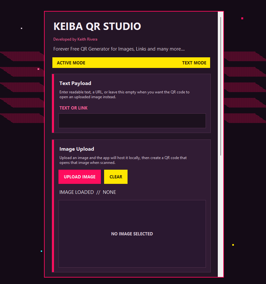Image resolution: width=266 pixels, height=284 pixels.
Task: Click the Image Upload section header
Action: (x=76, y=149)
